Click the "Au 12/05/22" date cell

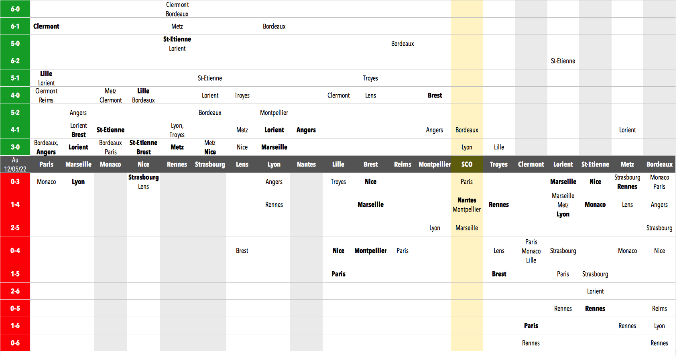15,165
